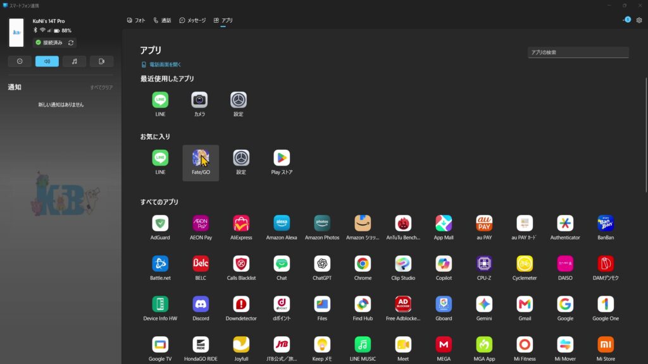Open the AdGuard app

(160, 223)
